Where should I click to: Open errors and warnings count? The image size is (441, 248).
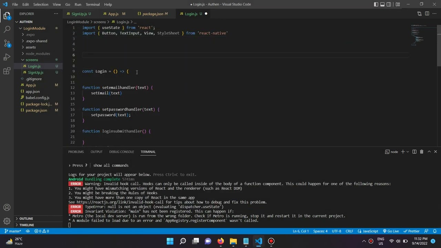(42, 231)
